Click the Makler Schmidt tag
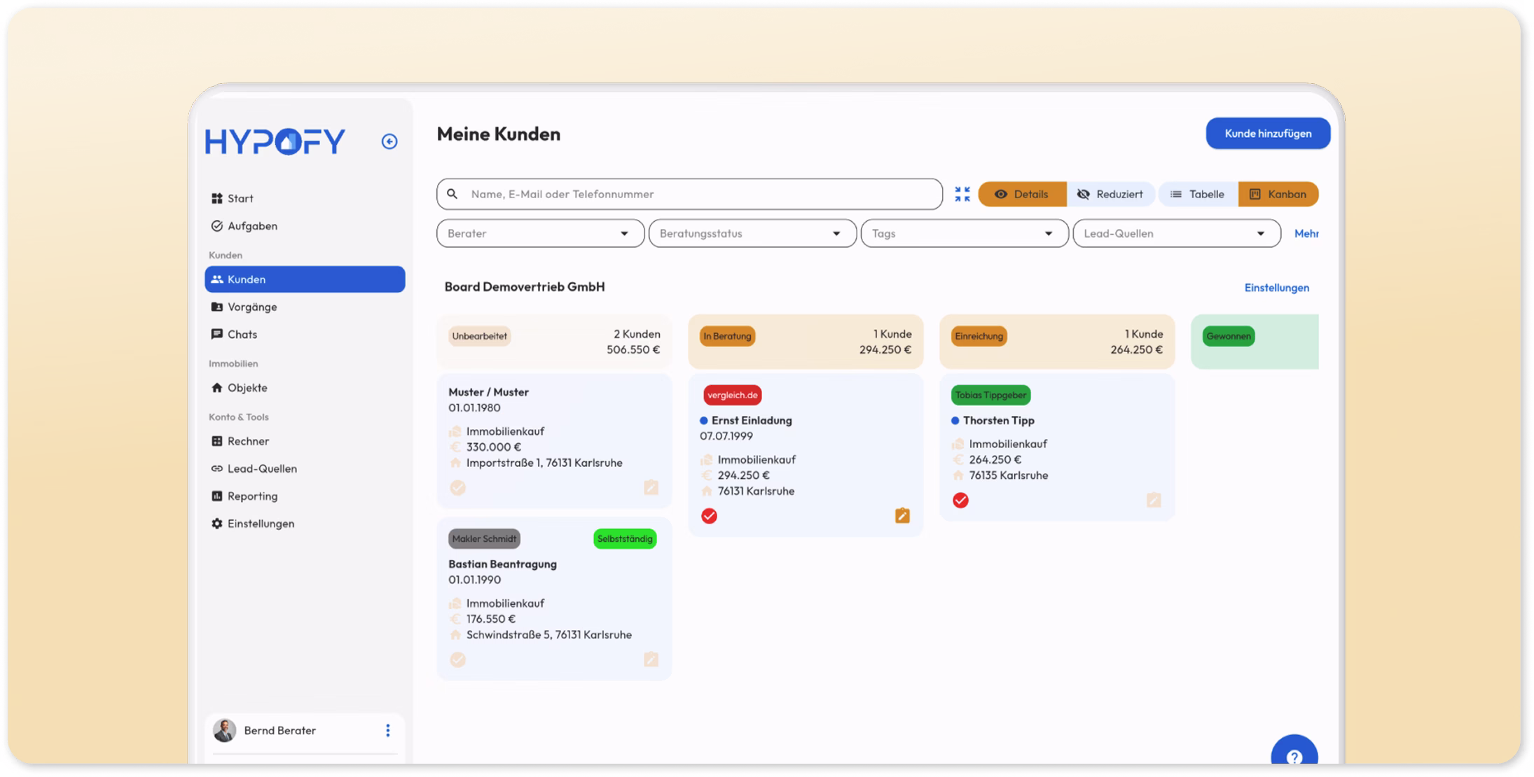 [x=484, y=538]
